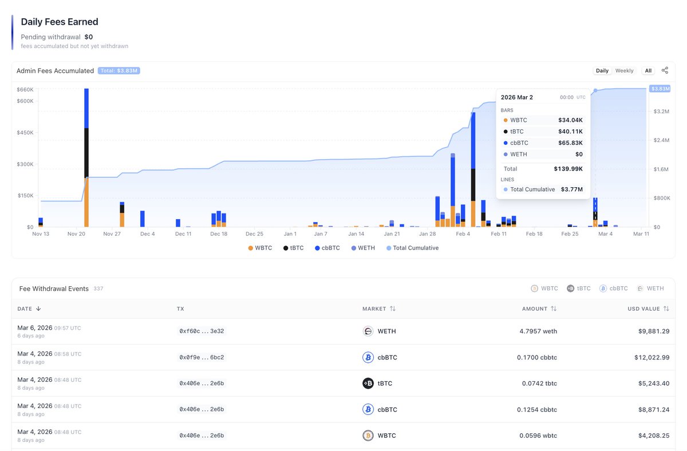This screenshot has width=687, height=451.
Task: Sort table by AMOUNT column
Action: pyautogui.click(x=539, y=308)
